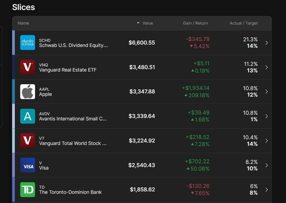Click the -$345.79 loss figure
Screen dimensions: 286x203
[x=198, y=39]
